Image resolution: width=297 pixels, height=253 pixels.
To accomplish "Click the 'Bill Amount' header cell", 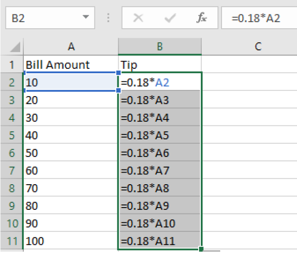I will [71, 64].
